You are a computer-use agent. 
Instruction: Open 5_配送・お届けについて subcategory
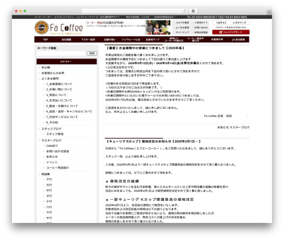[x=62, y=106]
